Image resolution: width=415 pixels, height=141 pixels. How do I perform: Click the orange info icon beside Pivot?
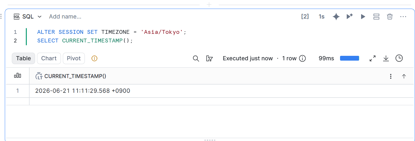[94, 58]
